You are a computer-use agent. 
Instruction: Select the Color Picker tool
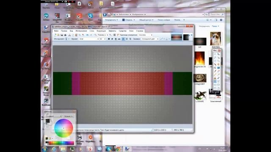tap(218, 75)
